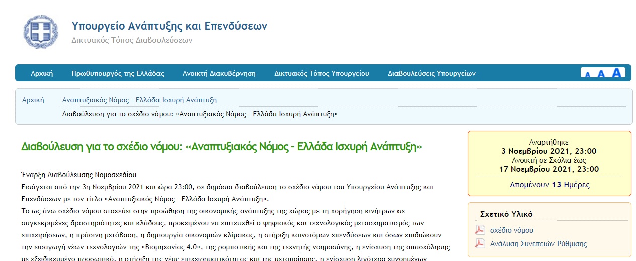
Task: Select the medium font size A icon
Action: pyautogui.click(x=600, y=74)
